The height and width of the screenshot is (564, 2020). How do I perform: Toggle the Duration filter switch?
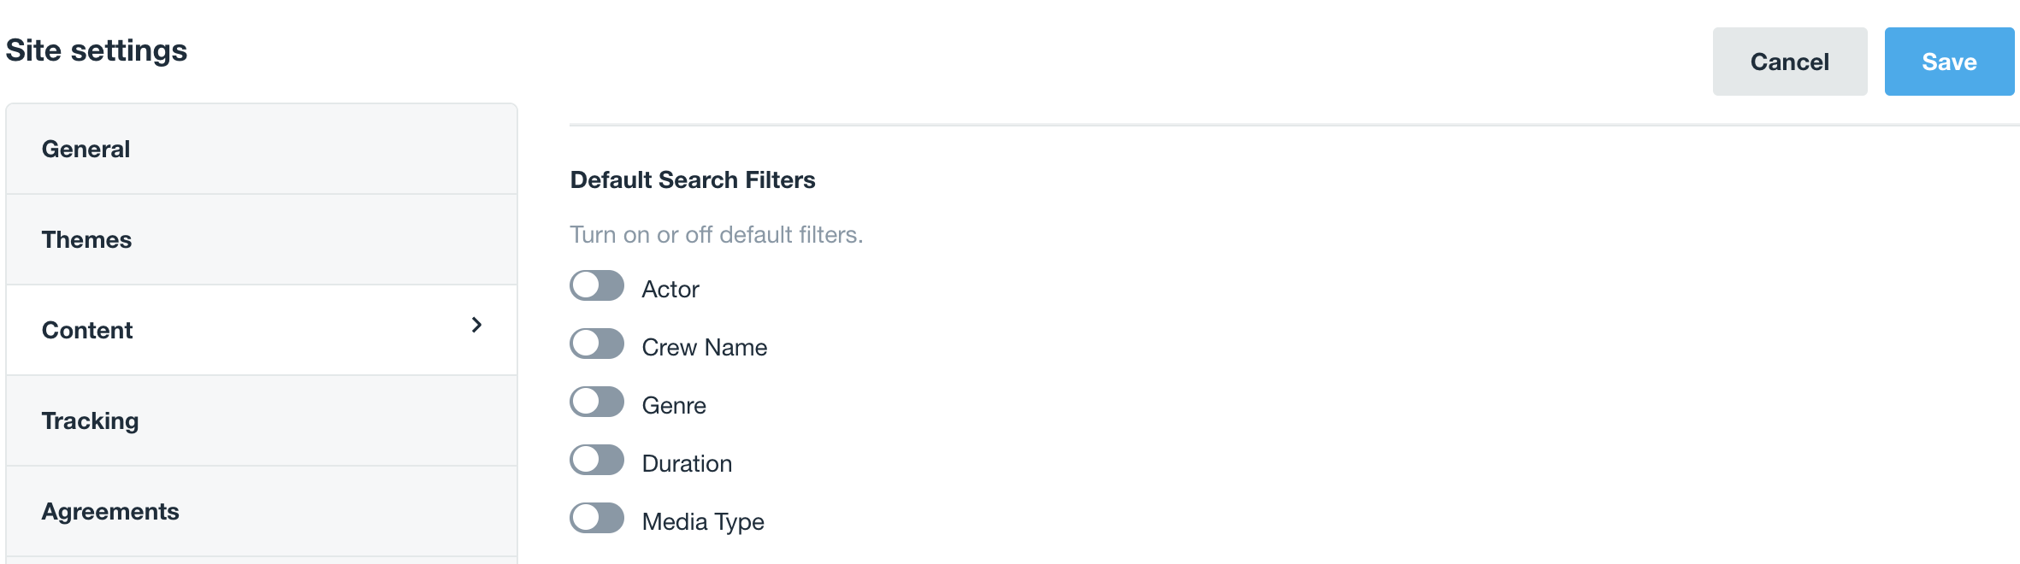coord(597,461)
